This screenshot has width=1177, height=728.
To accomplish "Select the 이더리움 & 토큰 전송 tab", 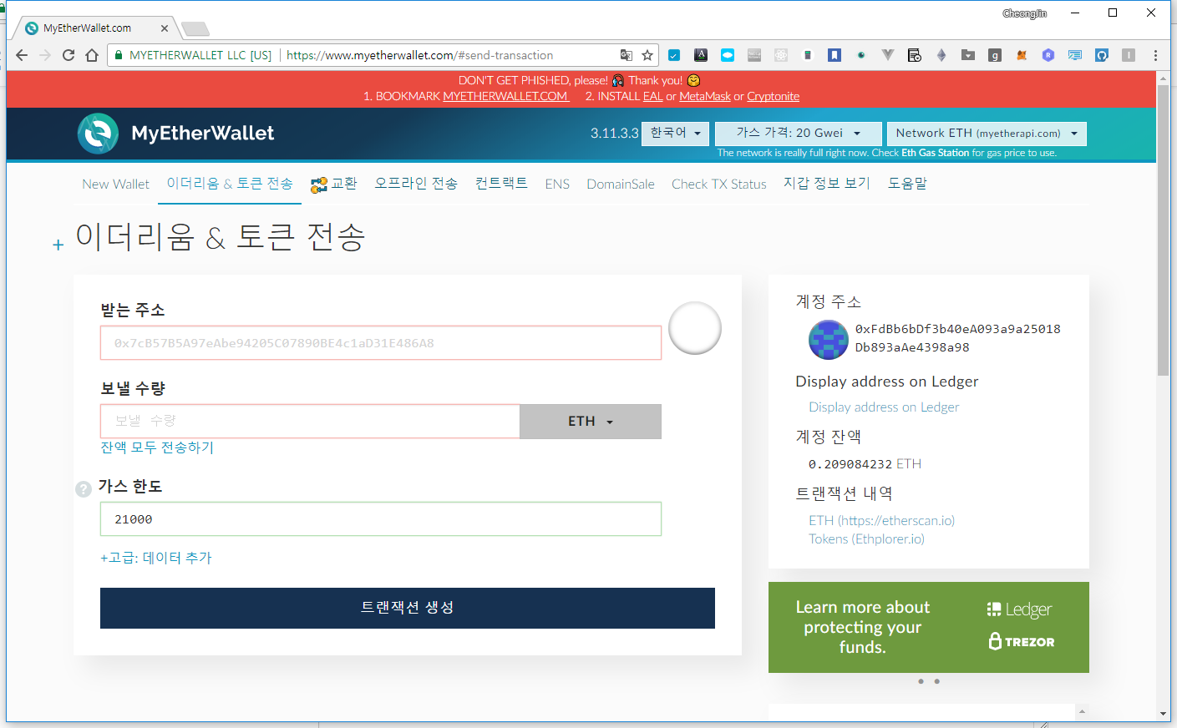I will click(230, 184).
